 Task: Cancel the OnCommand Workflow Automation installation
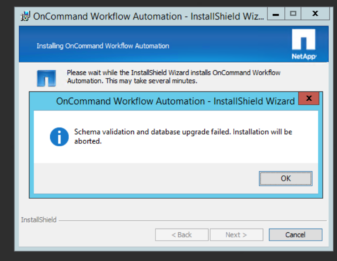[x=295, y=235]
